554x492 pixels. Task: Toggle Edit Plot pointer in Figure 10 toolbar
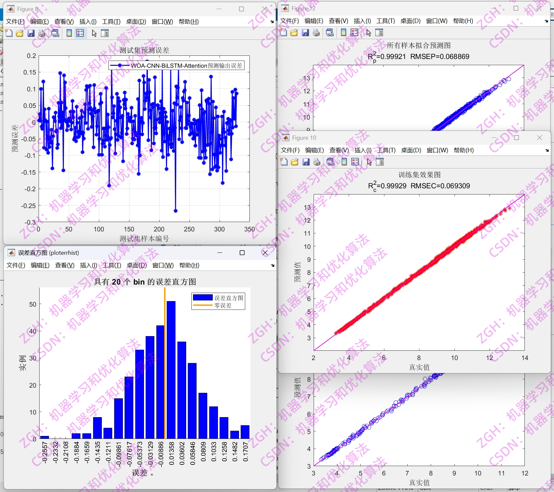[x=369, y=162]
